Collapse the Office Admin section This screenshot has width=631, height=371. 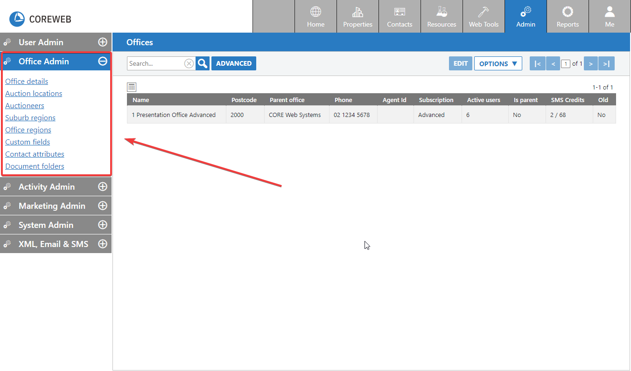coord(103,61)
